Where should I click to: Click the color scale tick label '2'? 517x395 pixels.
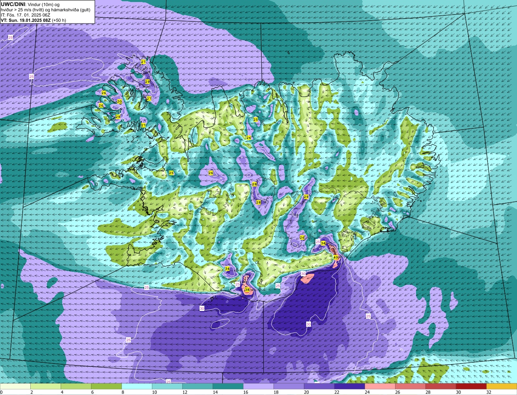(31, 392)
